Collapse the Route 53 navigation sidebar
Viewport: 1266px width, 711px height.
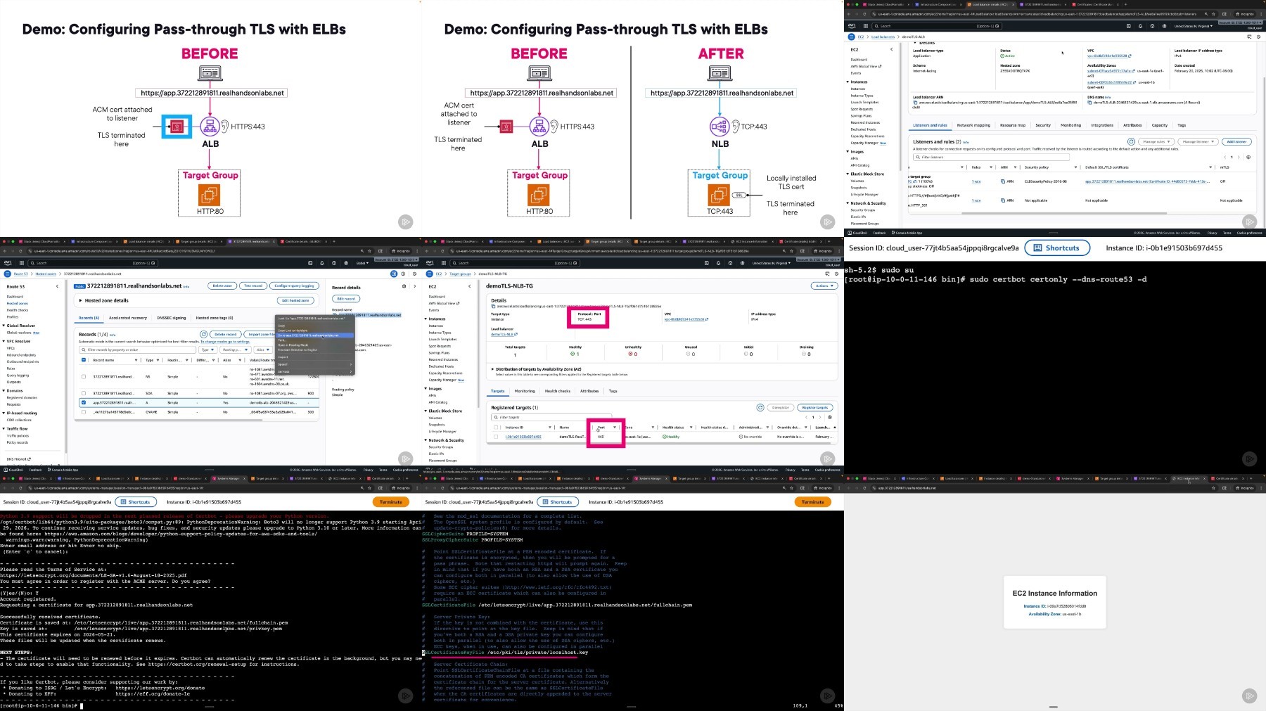pos(57,286)
